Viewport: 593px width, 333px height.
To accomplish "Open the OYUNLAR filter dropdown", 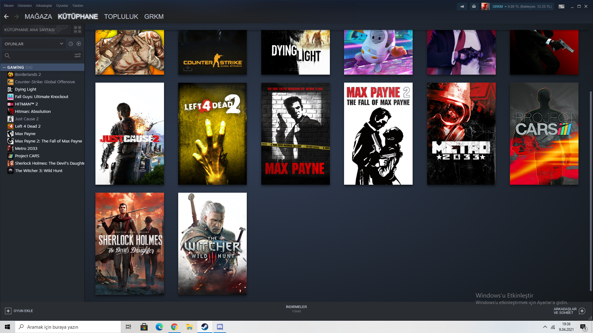I will [34, 44].
